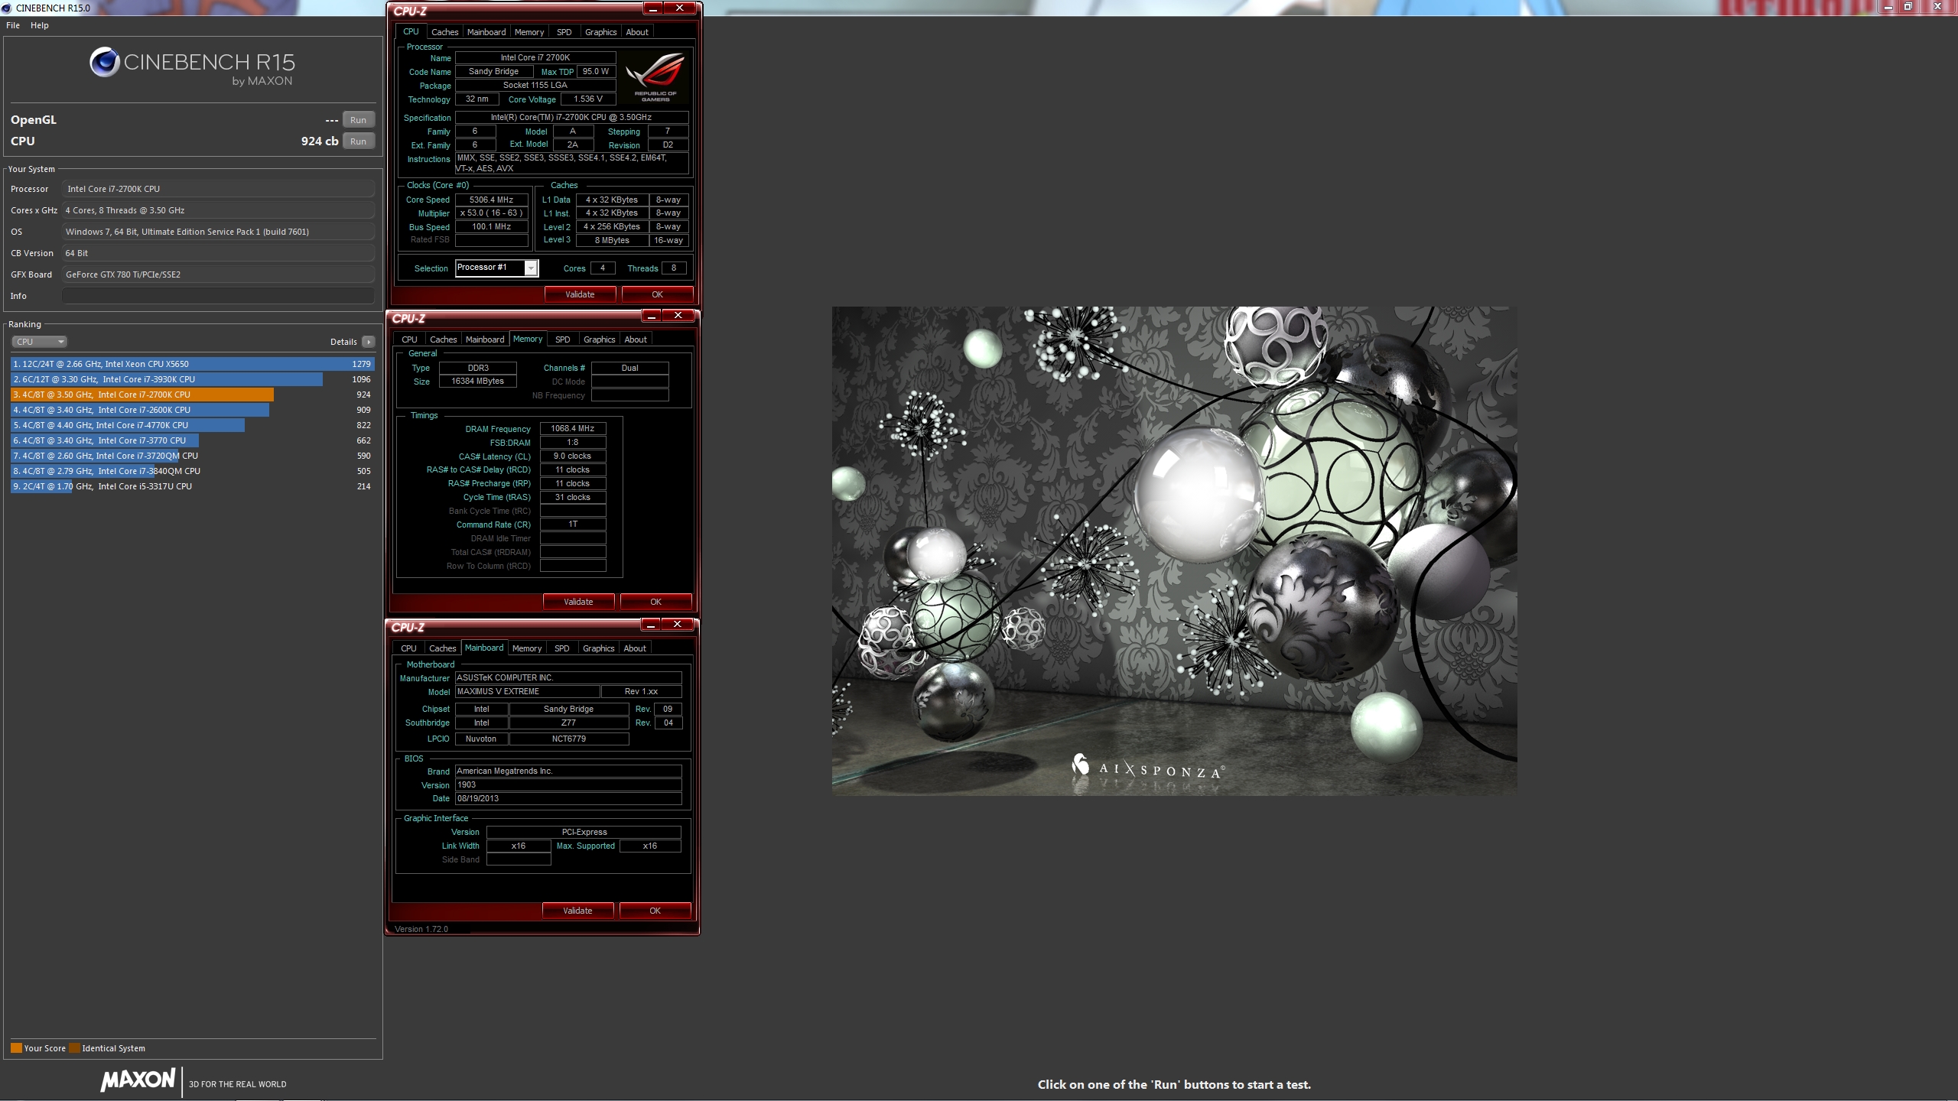Click the Cinebench R15 logo icon
Viewport: 1958px width, 1101px height.
pos(104,62)
